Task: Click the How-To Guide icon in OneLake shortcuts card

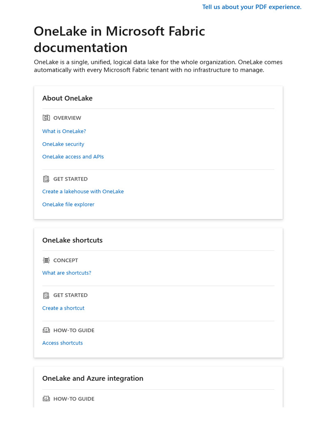Action: (x=46, y=330)
